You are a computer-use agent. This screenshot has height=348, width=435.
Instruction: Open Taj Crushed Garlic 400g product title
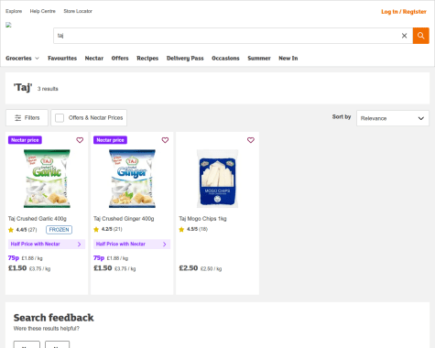[38, 219]
